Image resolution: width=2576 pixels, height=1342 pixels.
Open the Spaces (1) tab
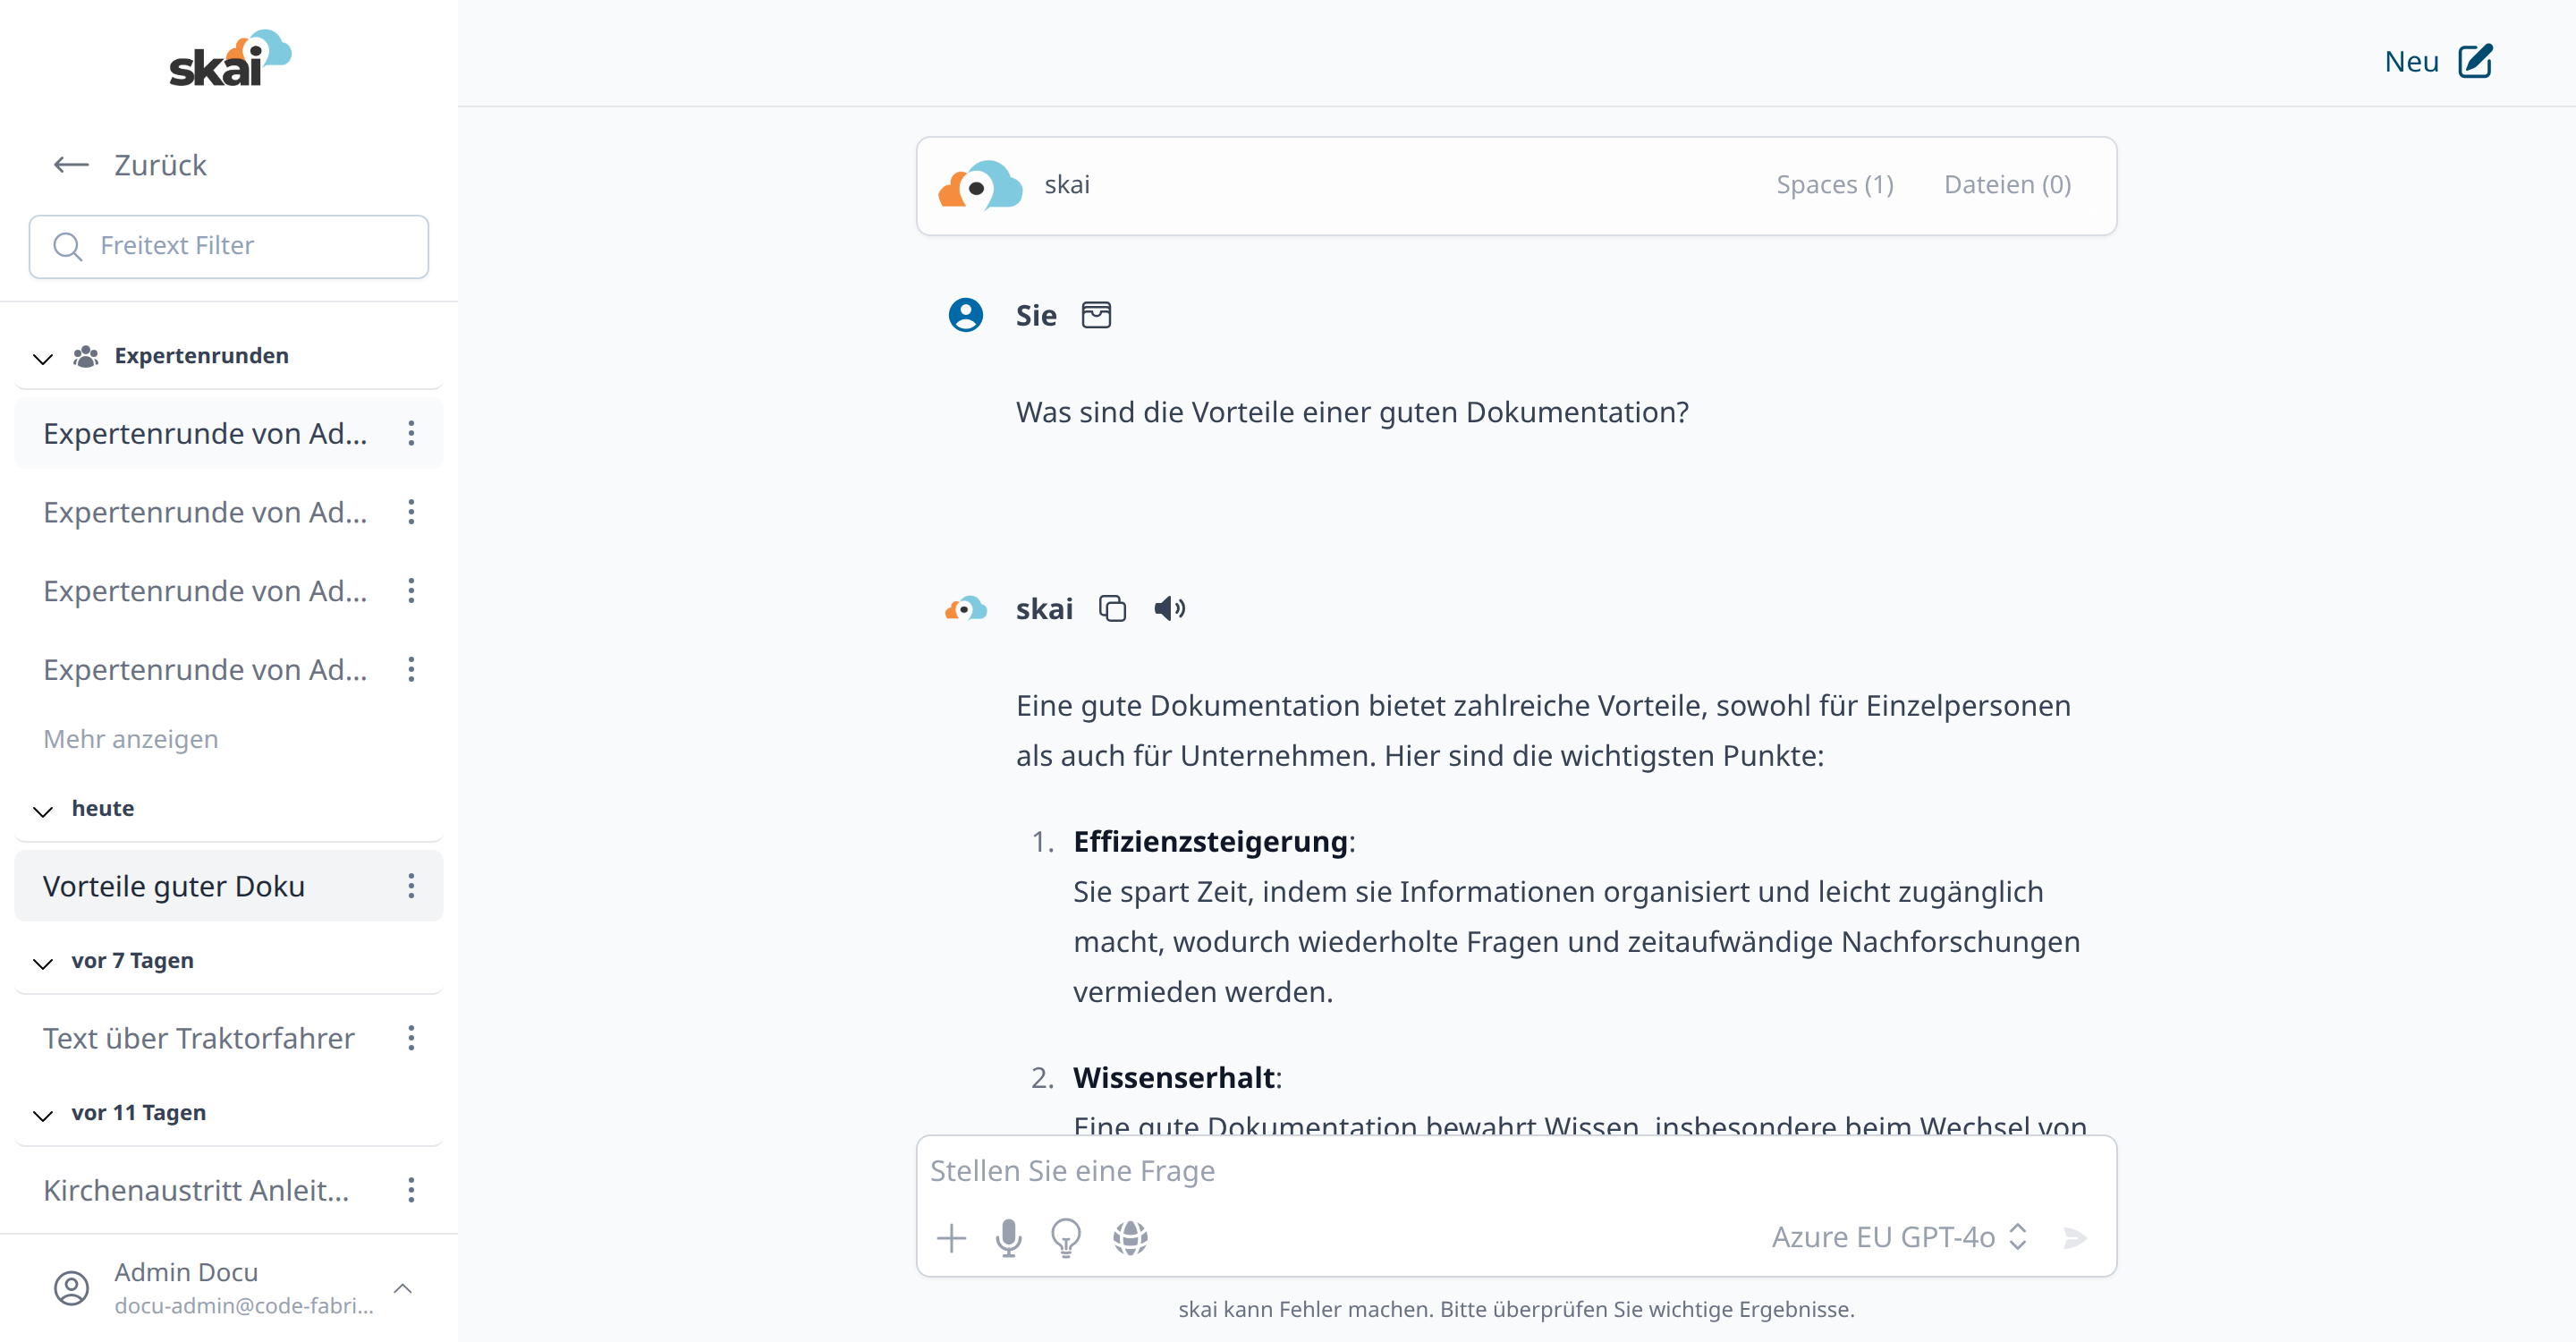1835,185
